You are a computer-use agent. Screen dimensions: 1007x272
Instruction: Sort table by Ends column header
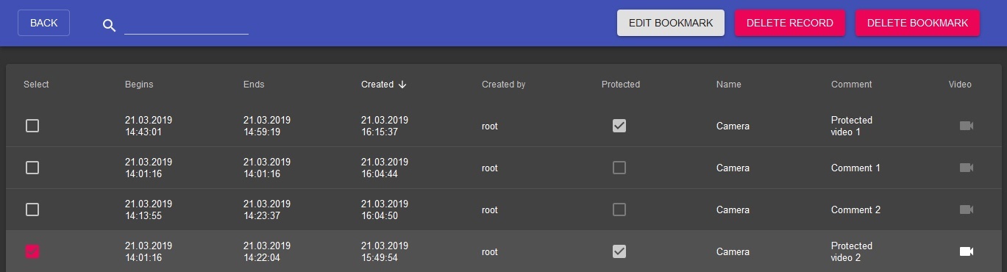click(254, 85)
